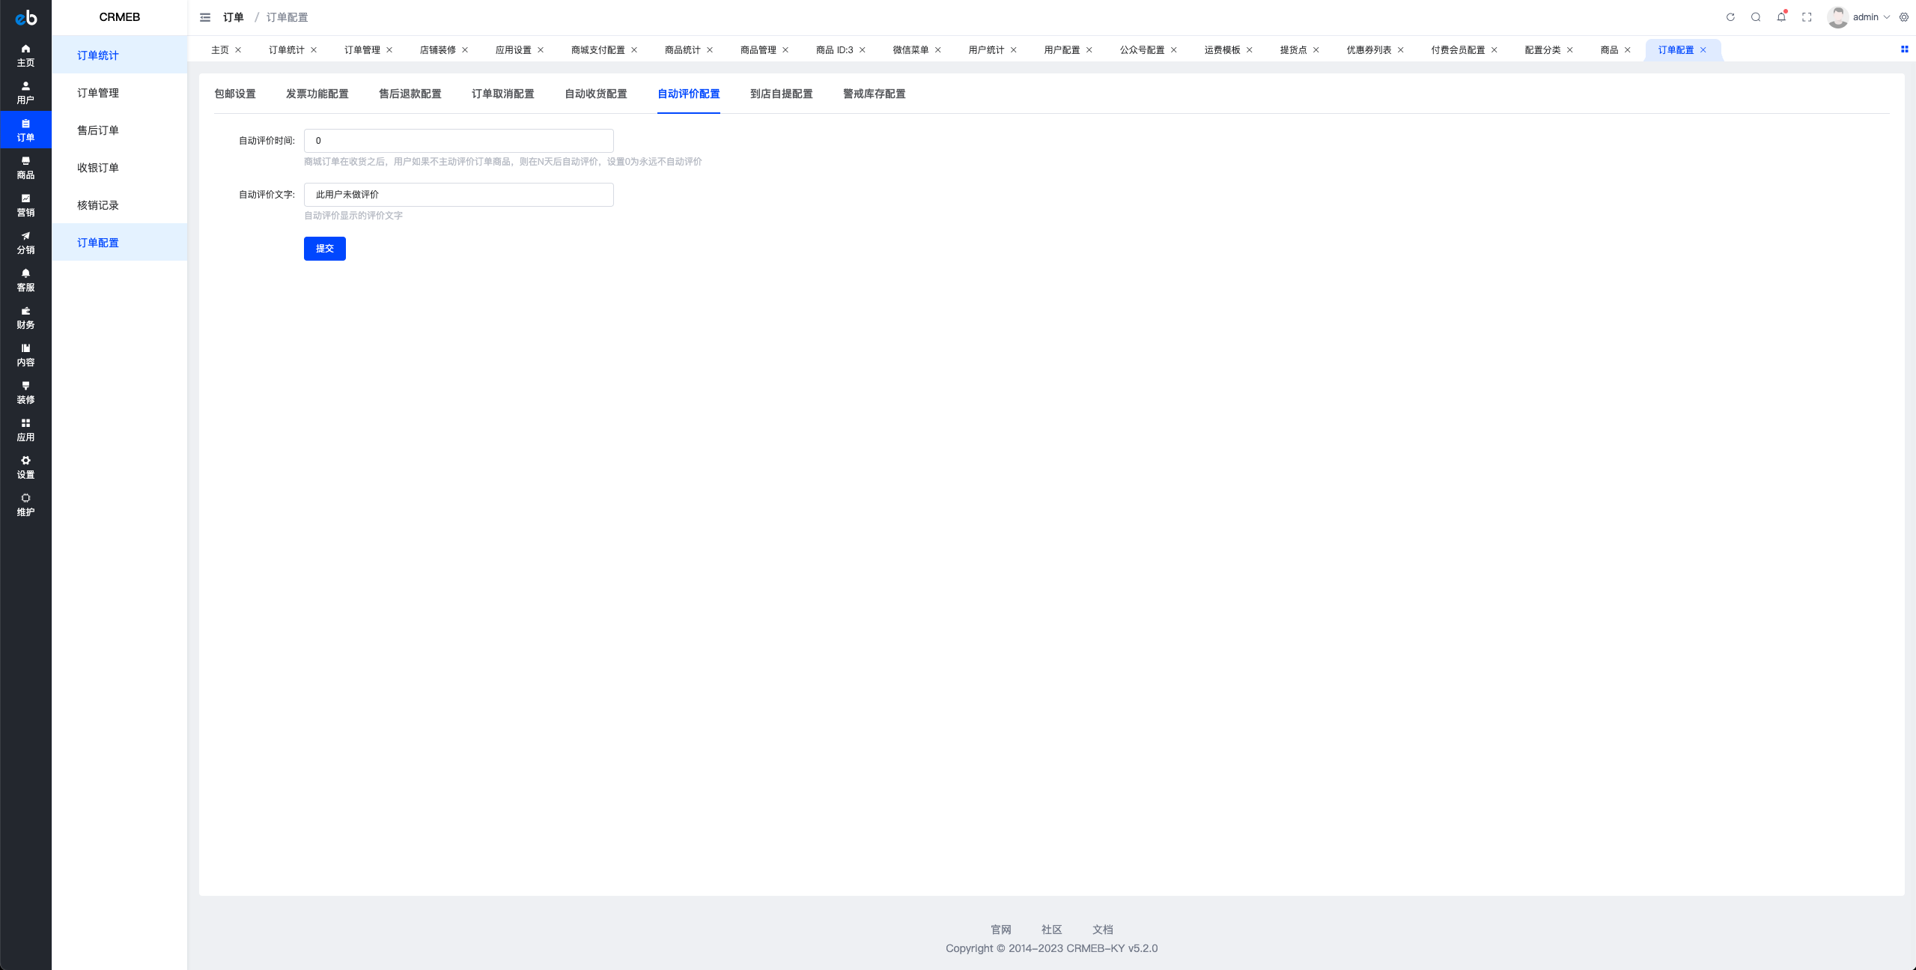
Task: Collapse the sidebar with the hamburger icon
Action: [x=205, y=17]
